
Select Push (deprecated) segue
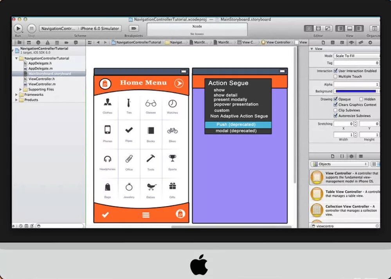[x=238, y=124]
